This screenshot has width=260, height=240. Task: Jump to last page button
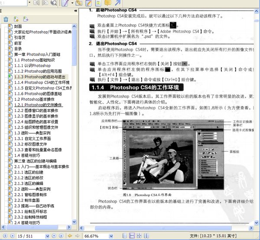point(62,236)
